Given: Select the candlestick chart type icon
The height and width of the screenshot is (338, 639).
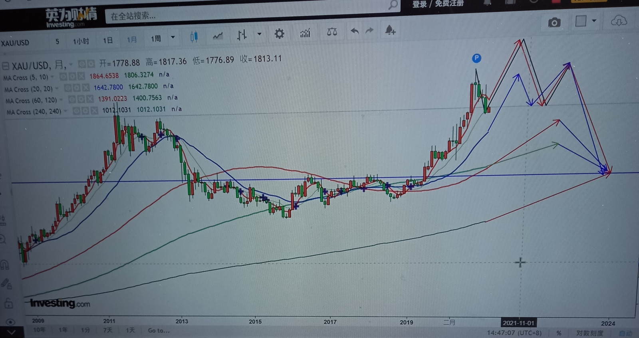Looking at the screenshot, I should coord(194,37).
